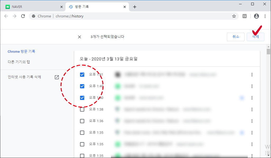Reload the history page

click(x=23, y=16)
